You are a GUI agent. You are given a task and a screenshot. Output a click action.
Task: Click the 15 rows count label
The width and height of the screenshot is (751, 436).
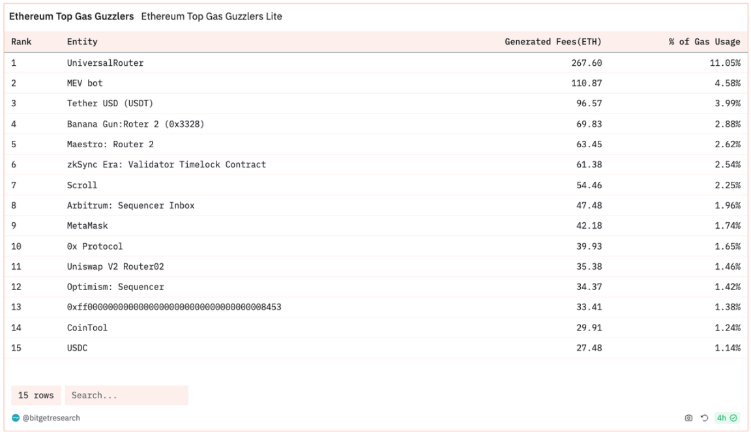pos(36,396)
